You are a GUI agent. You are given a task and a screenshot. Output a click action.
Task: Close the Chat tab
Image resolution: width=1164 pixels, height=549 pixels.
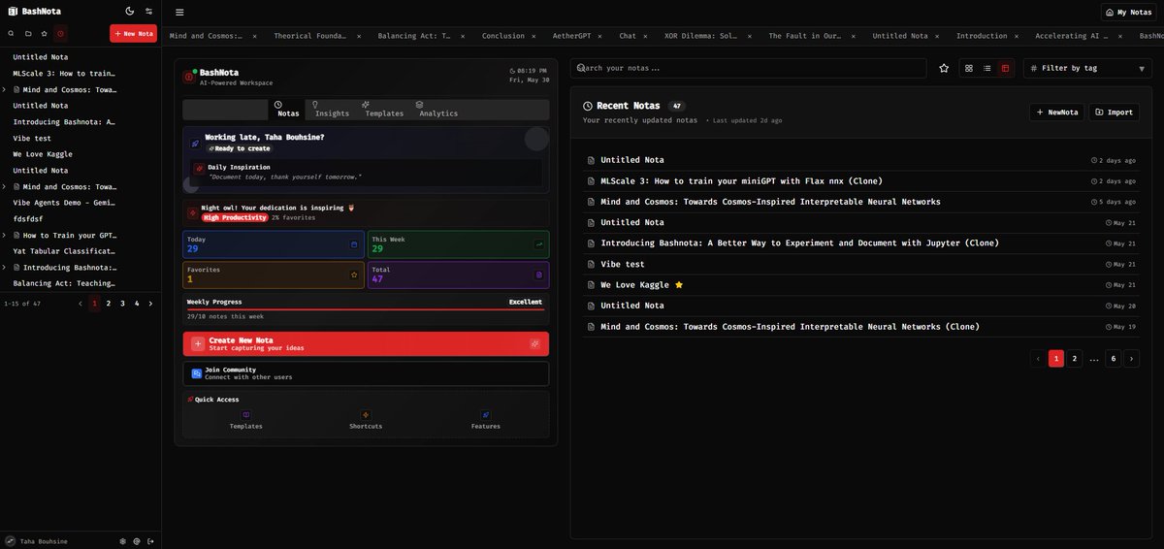646,36
